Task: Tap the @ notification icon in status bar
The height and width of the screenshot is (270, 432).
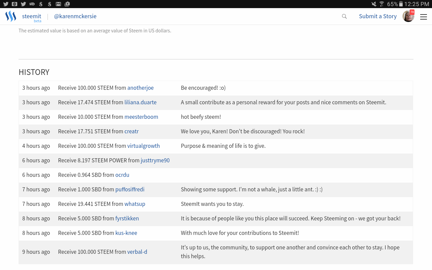Action: point(15,4)
